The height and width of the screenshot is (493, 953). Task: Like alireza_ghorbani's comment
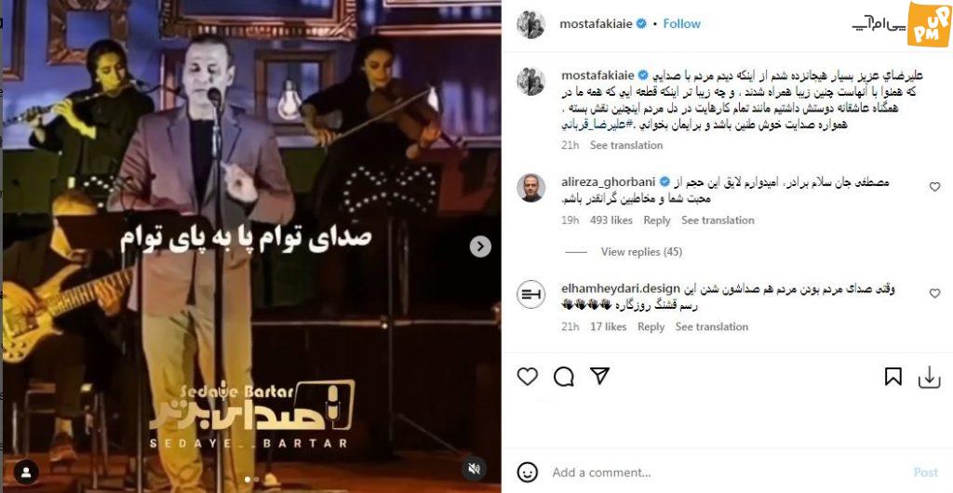934,187
